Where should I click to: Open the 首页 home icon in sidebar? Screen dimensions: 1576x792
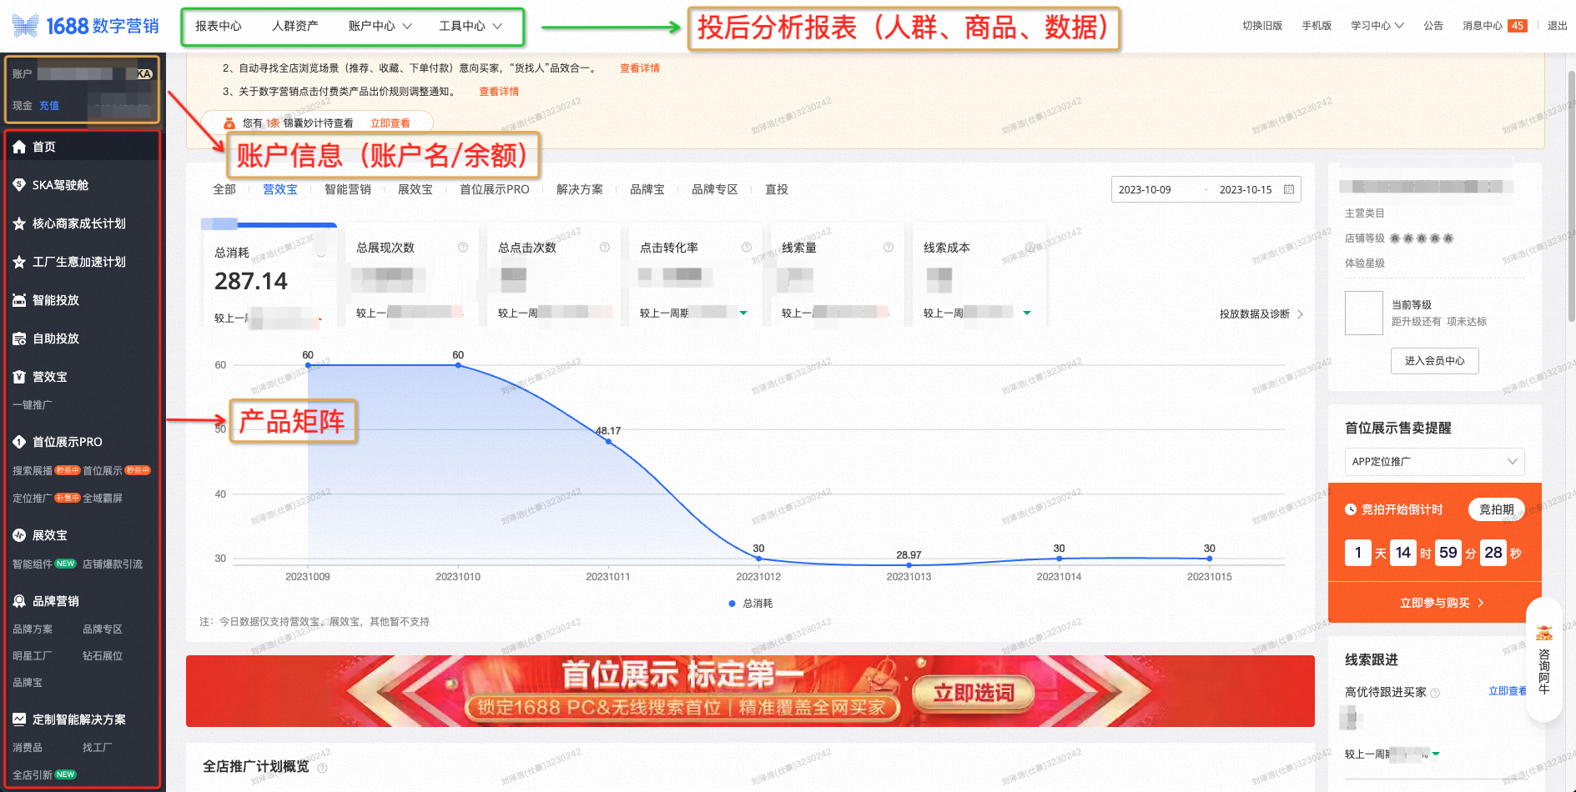pos(19,147)
